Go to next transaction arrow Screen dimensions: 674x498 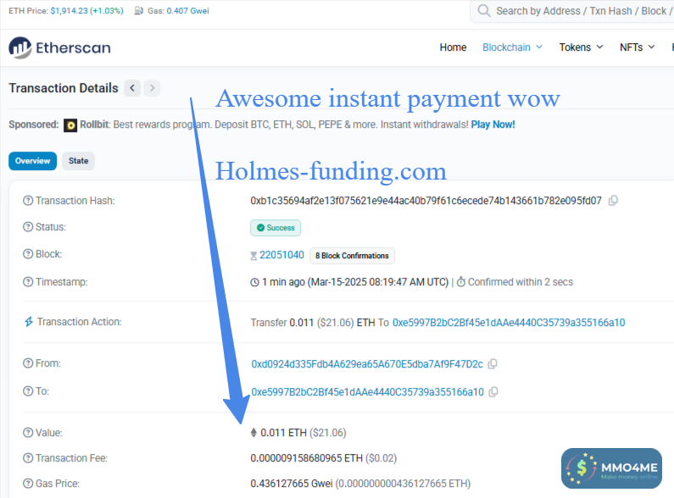[x=152, y=88]
